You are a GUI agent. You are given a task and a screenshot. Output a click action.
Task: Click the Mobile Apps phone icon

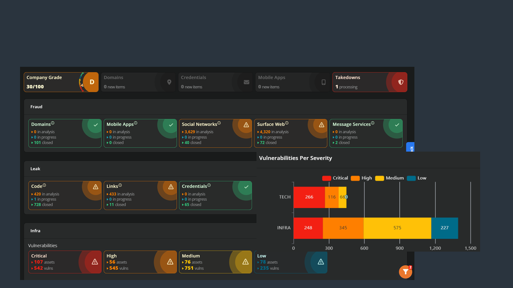point(323,82)
